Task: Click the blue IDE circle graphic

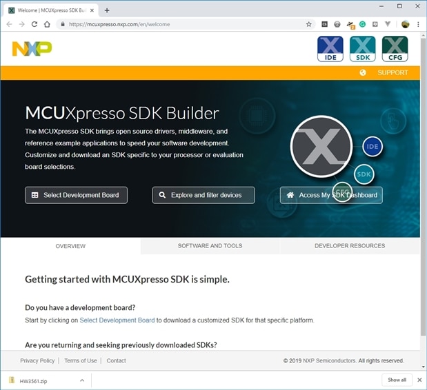Action: click(x=373, y=147)
